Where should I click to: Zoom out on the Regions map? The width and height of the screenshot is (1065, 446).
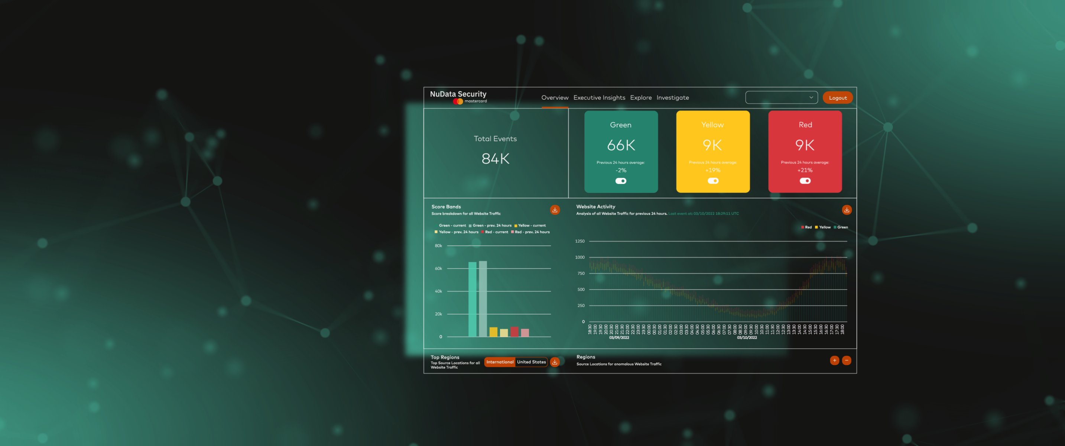point(846,361)
